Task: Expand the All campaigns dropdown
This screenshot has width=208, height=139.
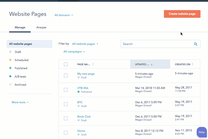Action: click(74, 52)
